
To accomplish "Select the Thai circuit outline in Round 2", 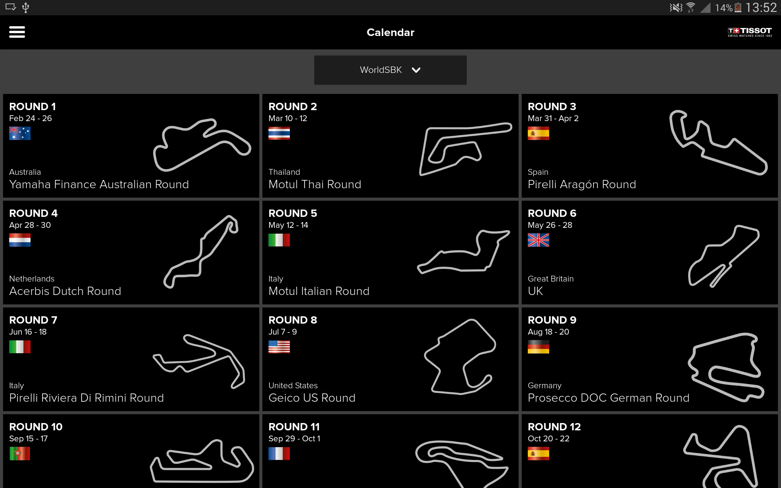I will pyautogui.click(x=465, y=149).
